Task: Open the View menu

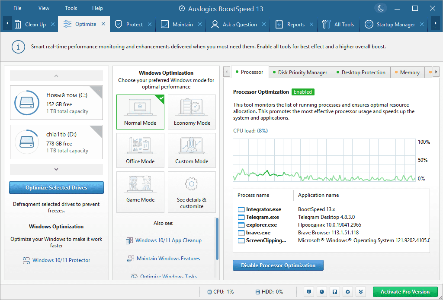Action: click(x=44, y=8)
